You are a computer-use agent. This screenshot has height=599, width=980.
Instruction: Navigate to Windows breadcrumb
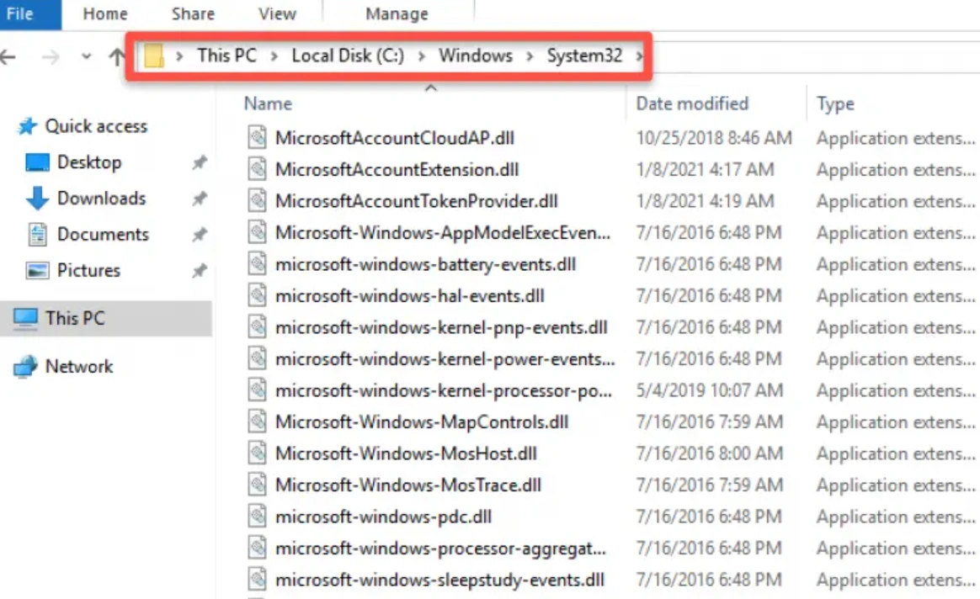476,56
